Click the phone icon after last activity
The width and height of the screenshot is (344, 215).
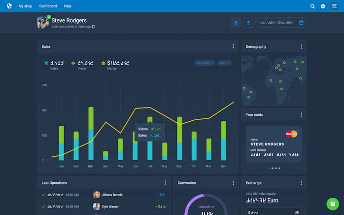point(94,27)
